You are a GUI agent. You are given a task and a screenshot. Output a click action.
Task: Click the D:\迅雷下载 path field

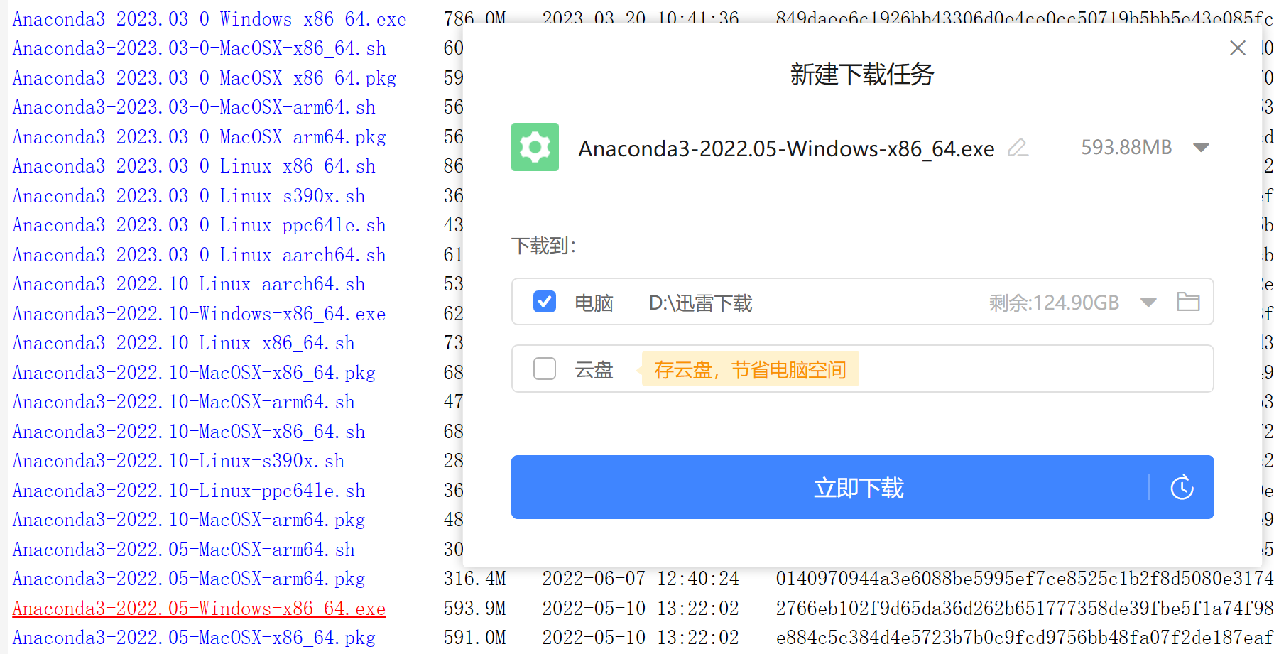[700, 303]
